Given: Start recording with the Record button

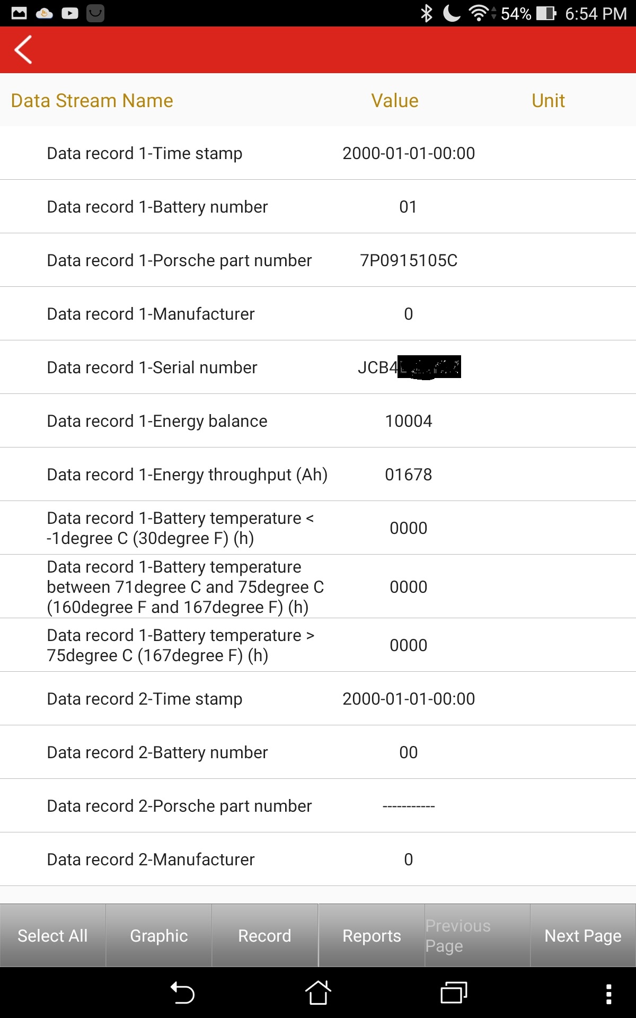Looking at the screenshot, I should (x=264, y=936).
